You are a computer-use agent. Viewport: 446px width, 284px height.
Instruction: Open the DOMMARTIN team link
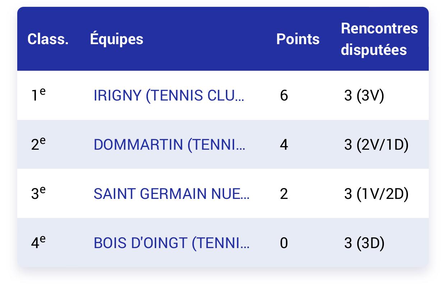point(169,145)
